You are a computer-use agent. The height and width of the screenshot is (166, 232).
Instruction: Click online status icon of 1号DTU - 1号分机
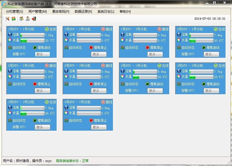tap(47, 29)
